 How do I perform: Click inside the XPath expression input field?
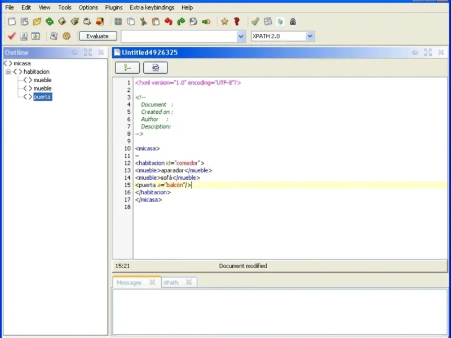click(179, 37)
